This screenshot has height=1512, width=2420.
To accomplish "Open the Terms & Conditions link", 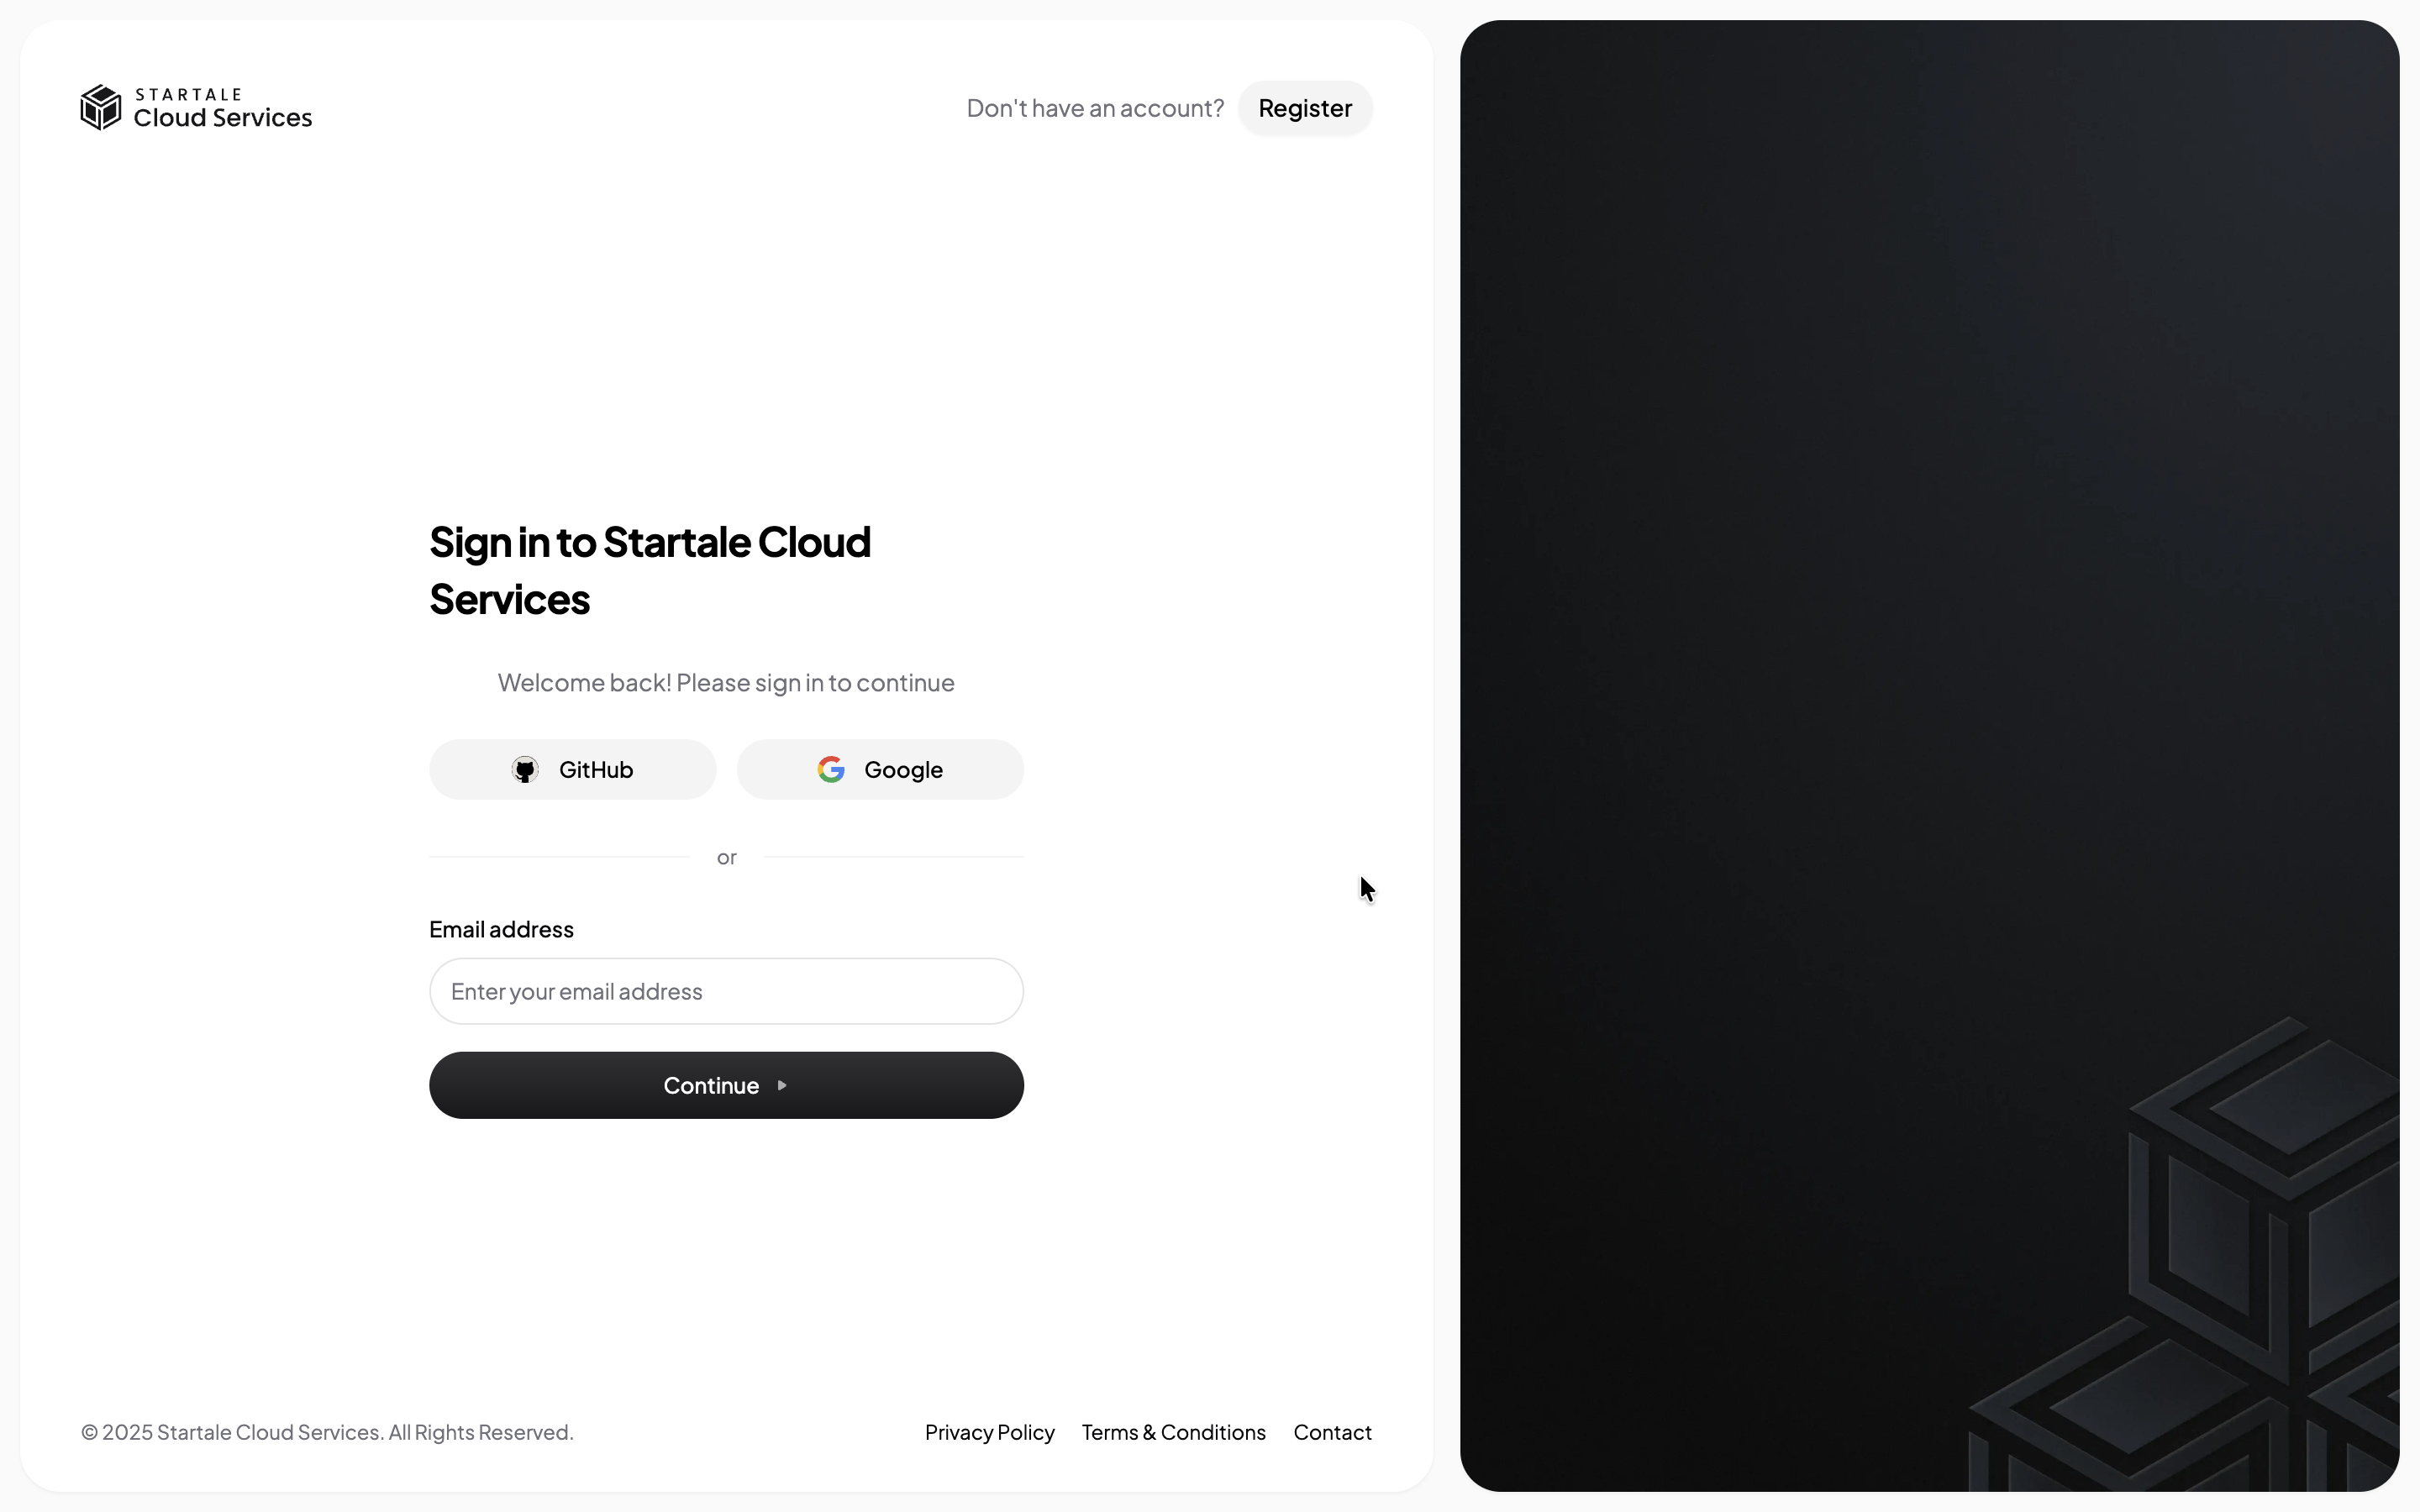I will tap(1173, 1432).
